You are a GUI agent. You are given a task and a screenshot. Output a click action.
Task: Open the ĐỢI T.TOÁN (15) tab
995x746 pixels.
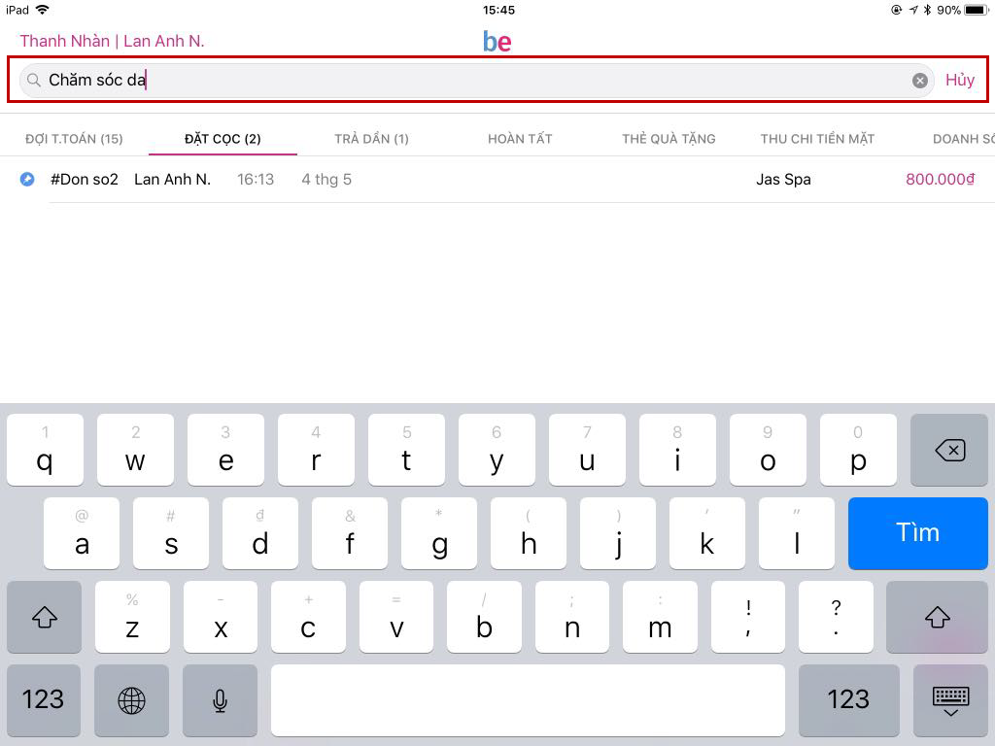click(x=74, y=139)
